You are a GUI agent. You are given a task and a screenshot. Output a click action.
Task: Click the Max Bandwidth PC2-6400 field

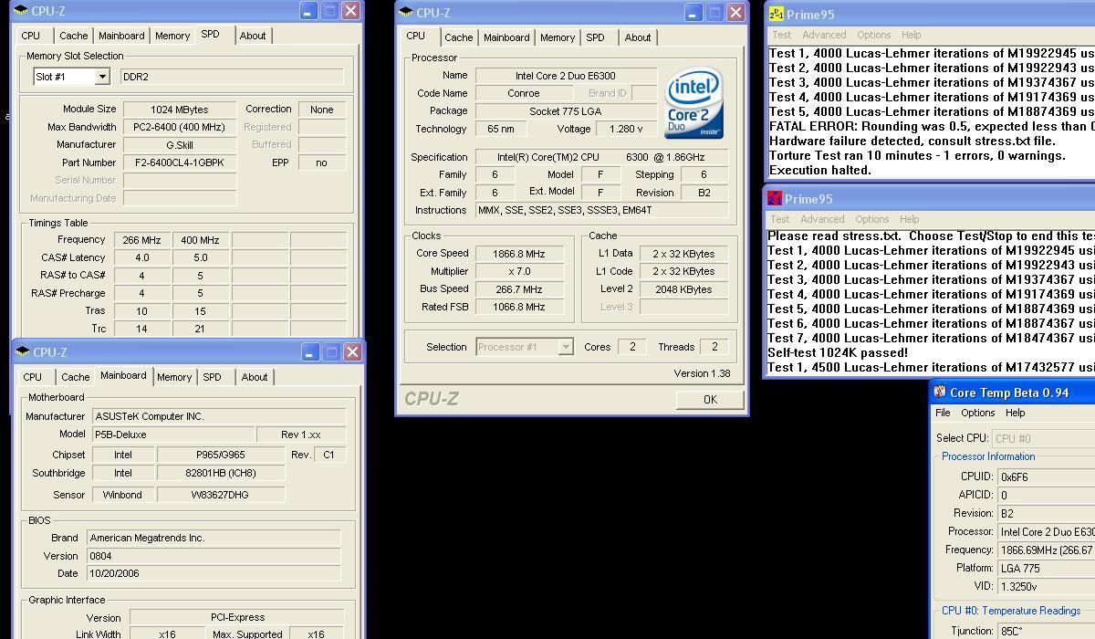pyautogui.click(x=180, y=127)
